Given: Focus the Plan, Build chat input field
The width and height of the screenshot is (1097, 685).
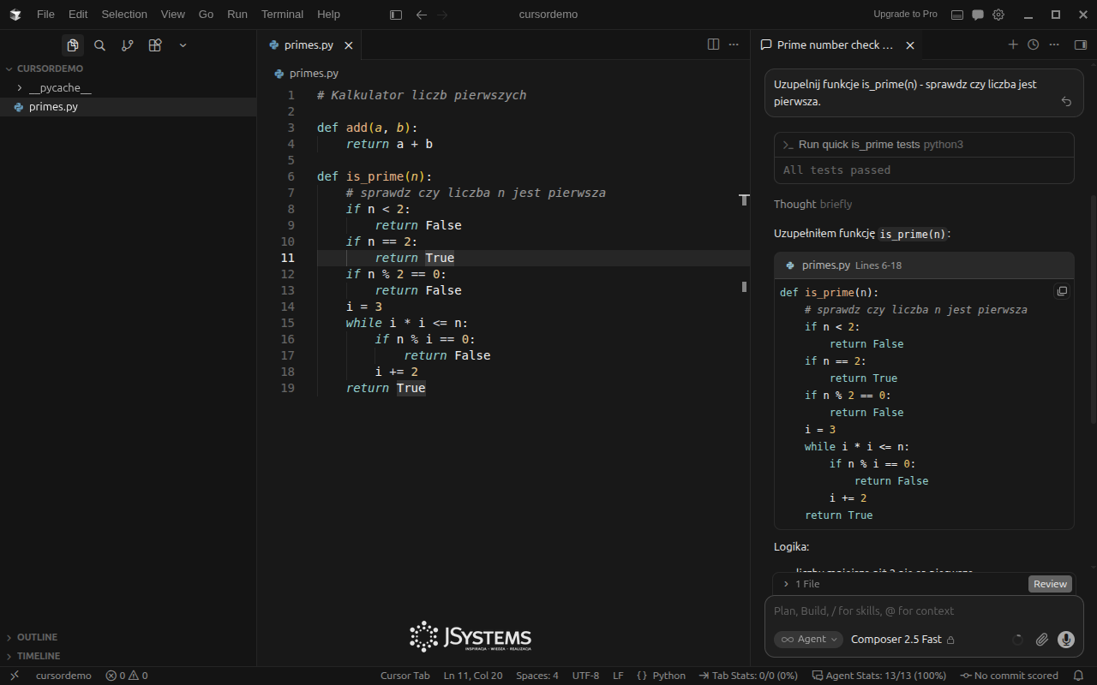Looking at the screenshot, I should click(924, 611).
